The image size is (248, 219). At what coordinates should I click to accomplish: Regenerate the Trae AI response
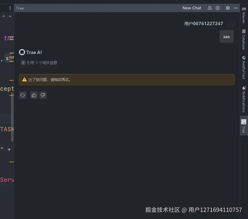coord(23,95)
